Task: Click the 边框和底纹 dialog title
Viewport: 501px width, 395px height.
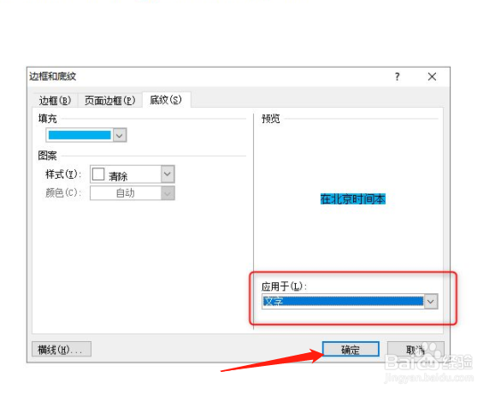Action: 53,76
